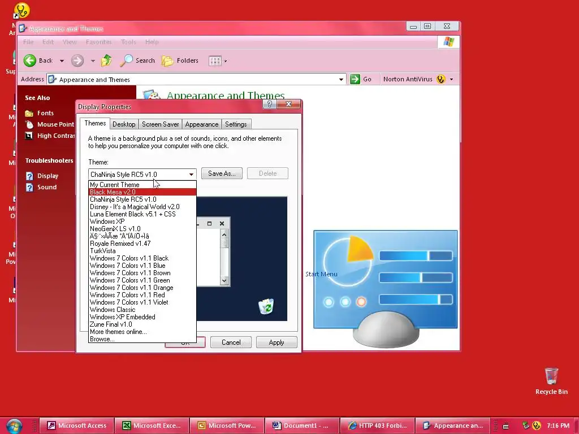Switch to the Screen Saver tab
The height and width of the screenshot is (434, 579).
pos(160,124)
